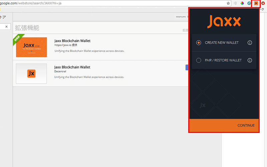Image resolution: width=267 pixels, height=167 pixels.
Task: Show info for Create New Wallet
Action: coord(250,43)
